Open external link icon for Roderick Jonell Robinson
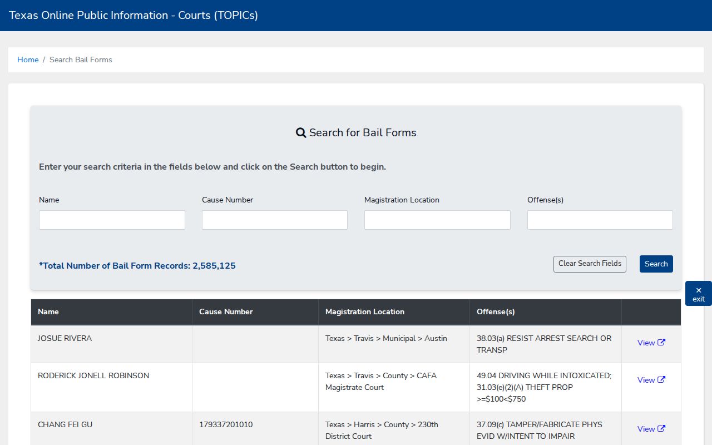Viewport: 712px width, 445px height. [661, 380]
